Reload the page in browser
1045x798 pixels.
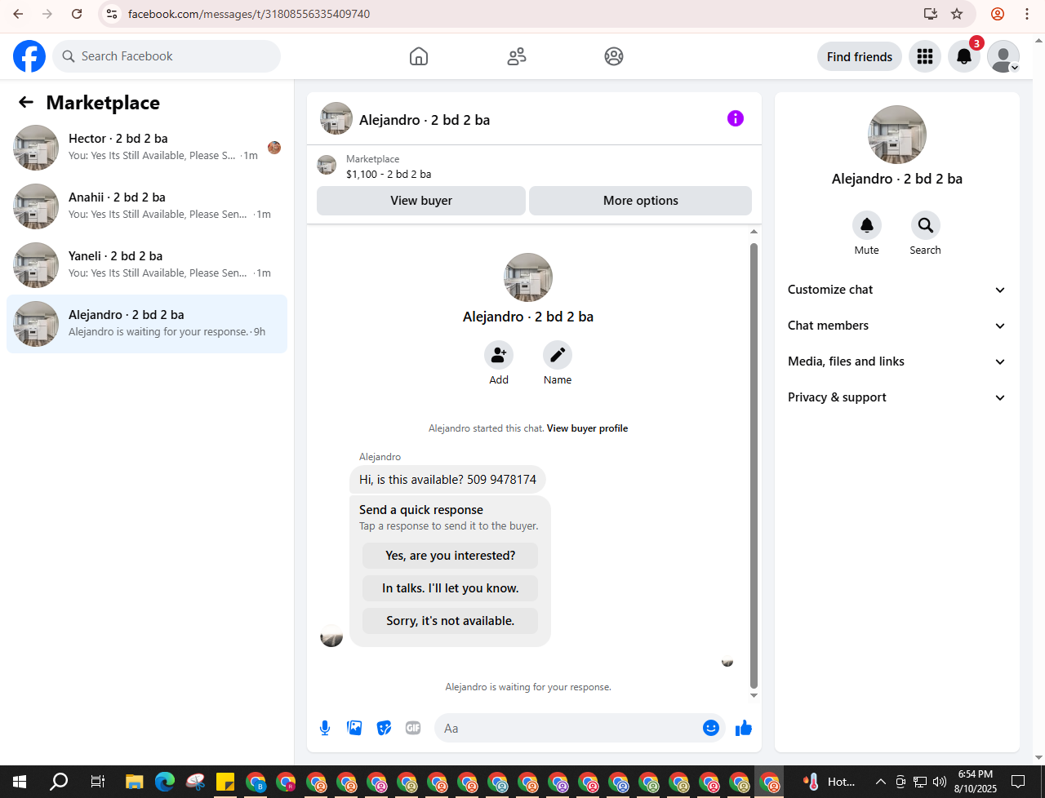point(77,14)
